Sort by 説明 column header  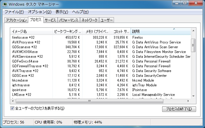161,31
